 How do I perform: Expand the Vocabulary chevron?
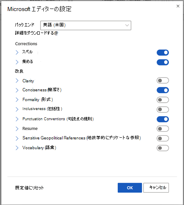[x=17, y=148]
